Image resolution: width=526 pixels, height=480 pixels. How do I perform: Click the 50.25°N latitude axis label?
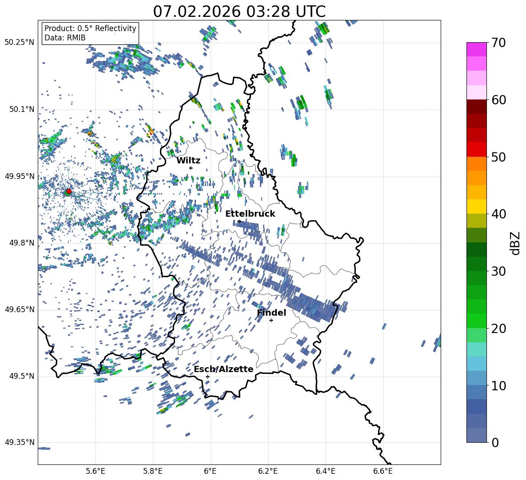click(x=20, y=43)
